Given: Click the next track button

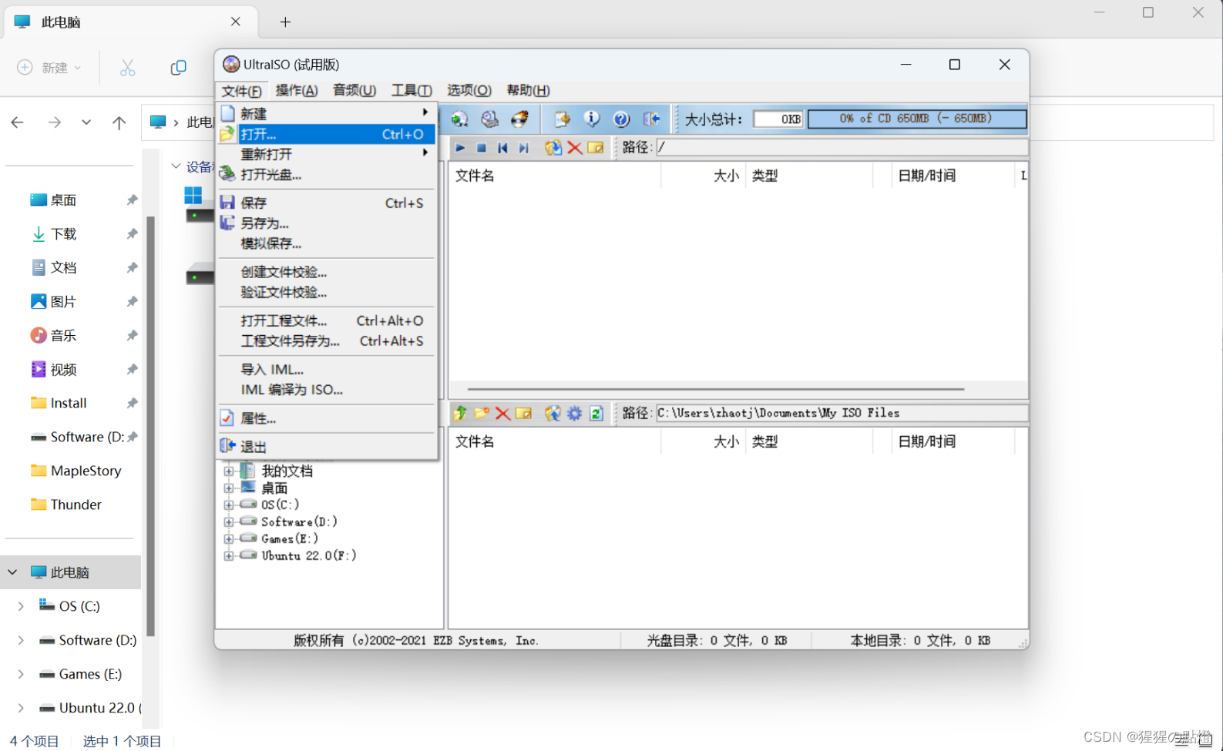Looking at the screenshot, I should coord(524,148).
